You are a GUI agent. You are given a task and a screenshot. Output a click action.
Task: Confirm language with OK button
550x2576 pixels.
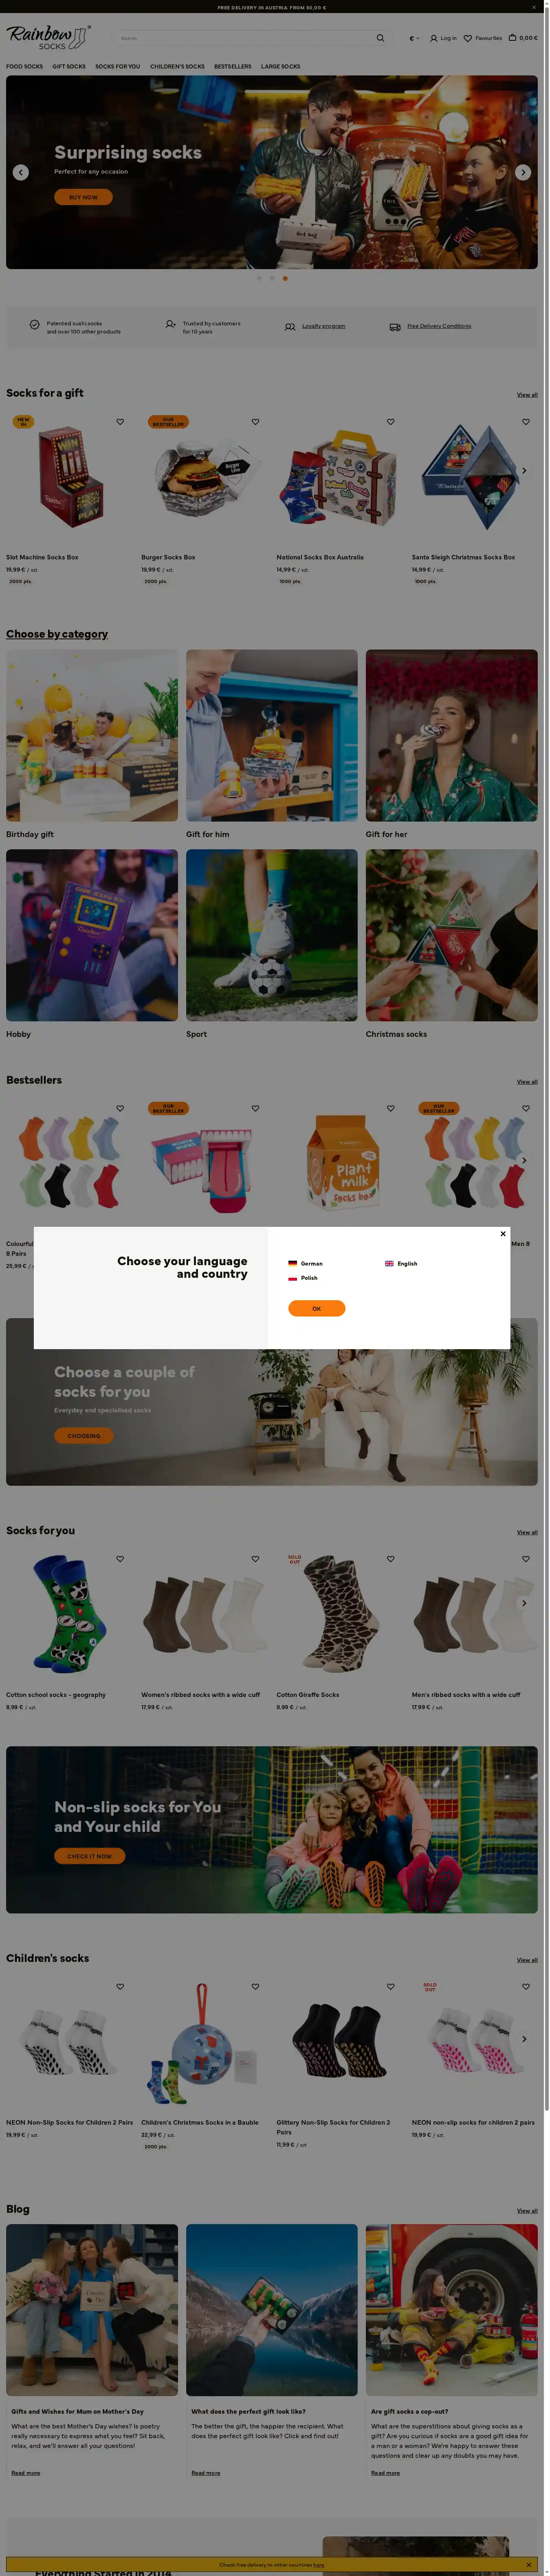[x=317, y=1308]
